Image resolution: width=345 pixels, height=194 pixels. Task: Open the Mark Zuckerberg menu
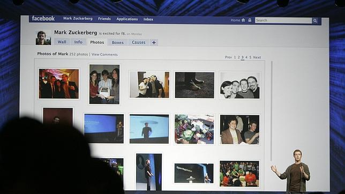coord(78,19)
